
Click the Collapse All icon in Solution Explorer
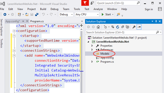point(123,27)
